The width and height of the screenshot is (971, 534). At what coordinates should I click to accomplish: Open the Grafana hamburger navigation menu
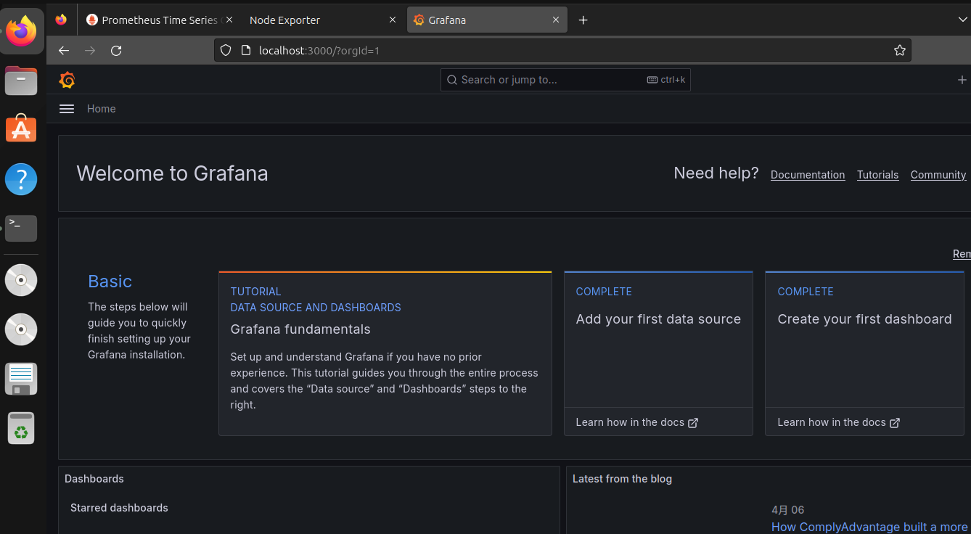click(67, 109)
